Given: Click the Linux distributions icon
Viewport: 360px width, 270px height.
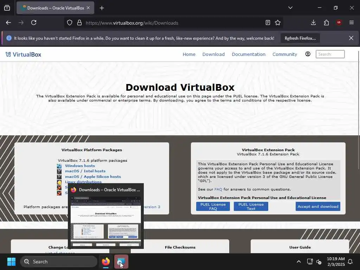Looking at the screenshot, I should (x=59, y=182).
